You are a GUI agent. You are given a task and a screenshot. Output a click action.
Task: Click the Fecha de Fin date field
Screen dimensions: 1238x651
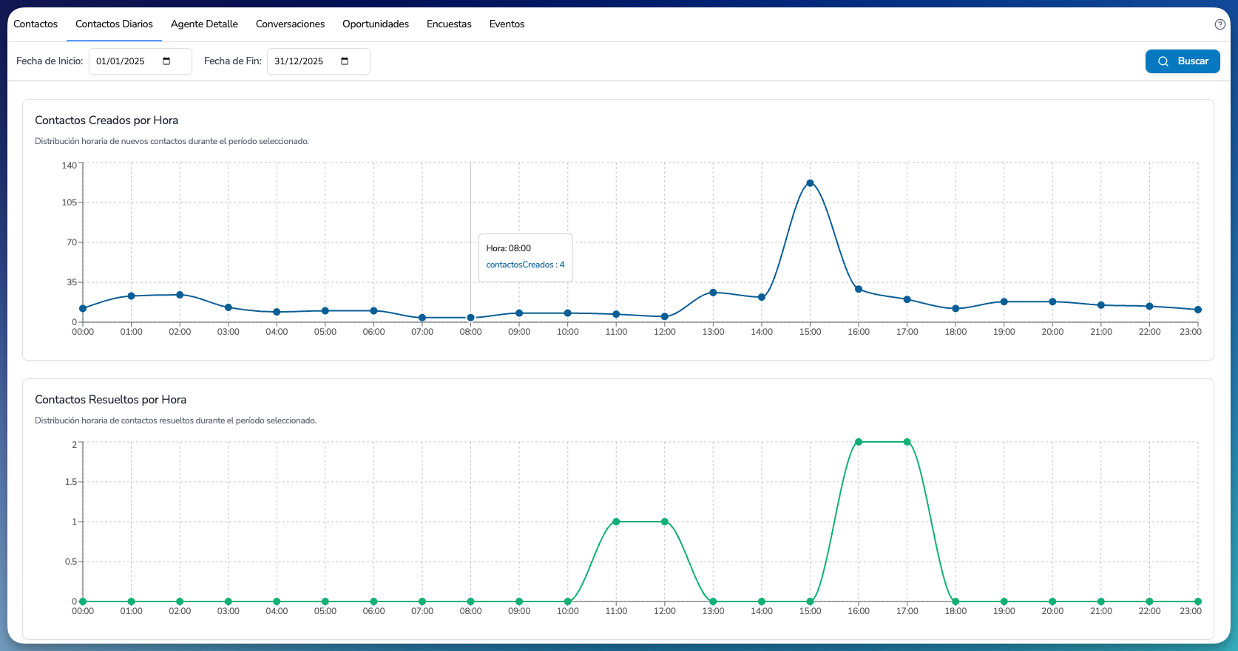point(319,61)
